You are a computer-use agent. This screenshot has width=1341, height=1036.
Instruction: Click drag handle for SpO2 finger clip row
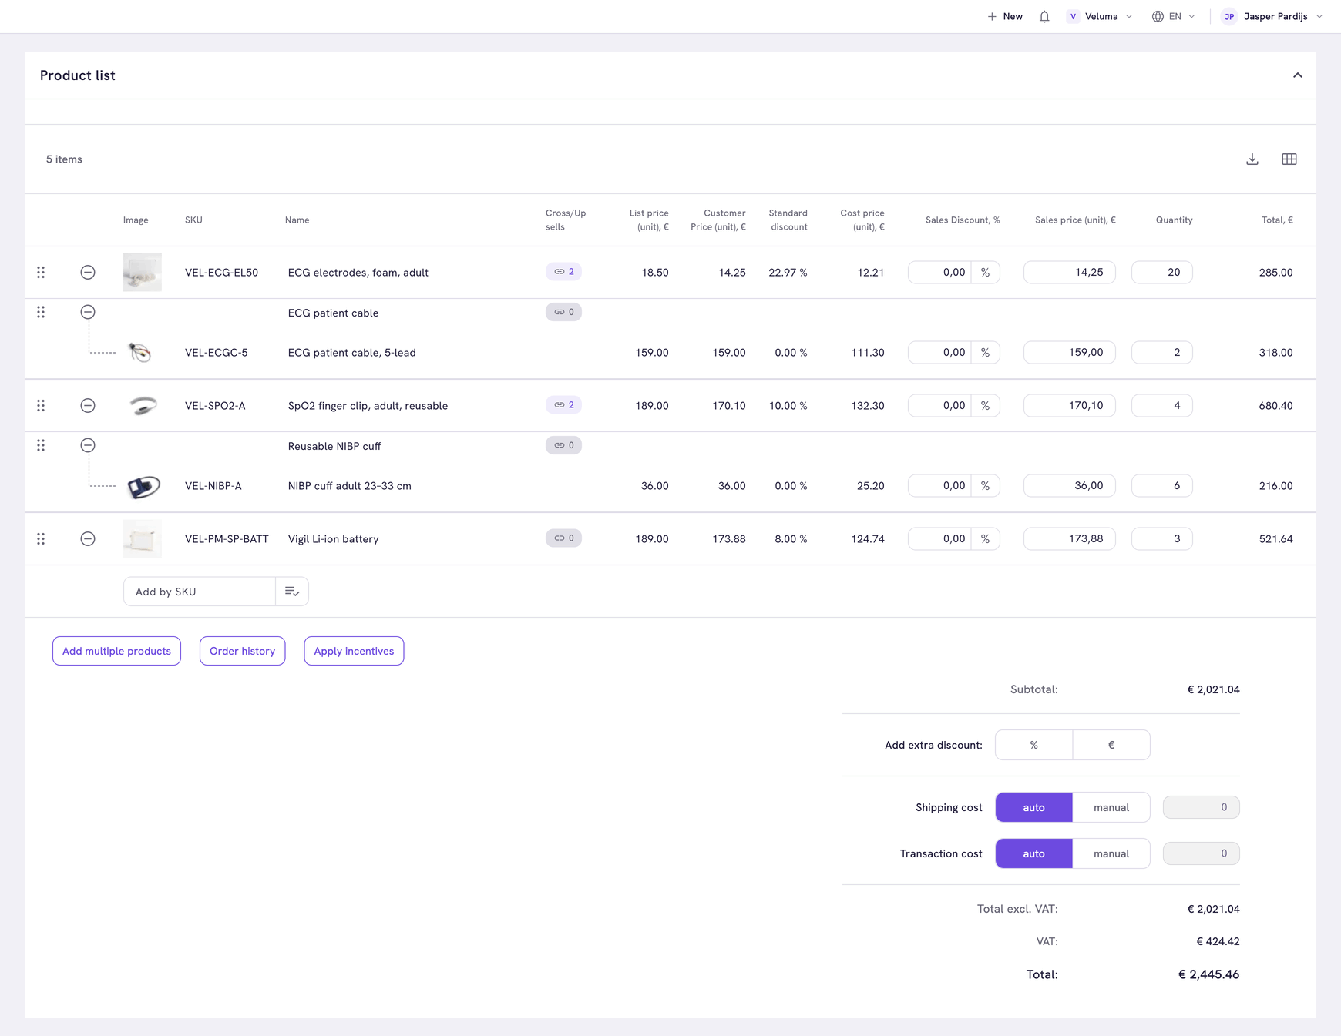coord(41,405)
